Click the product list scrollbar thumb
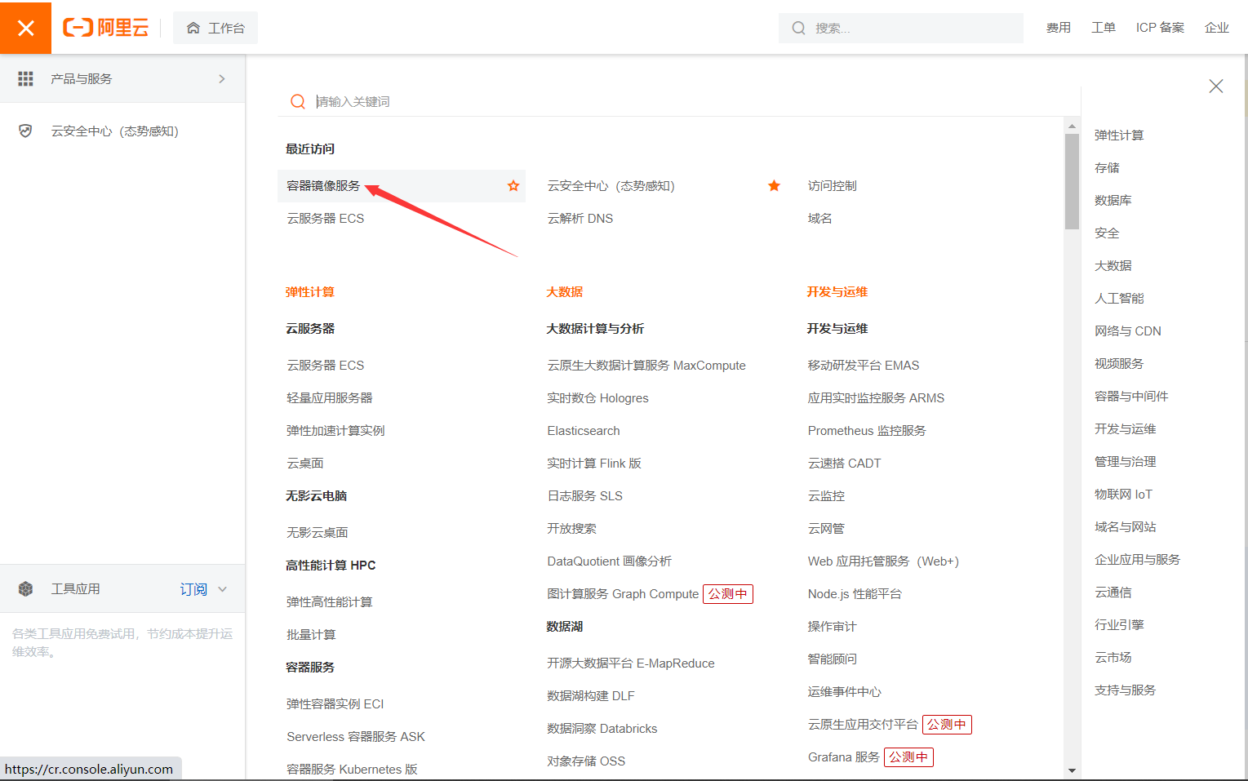This screenshot has width=1248, height=781. point(1072,181)
